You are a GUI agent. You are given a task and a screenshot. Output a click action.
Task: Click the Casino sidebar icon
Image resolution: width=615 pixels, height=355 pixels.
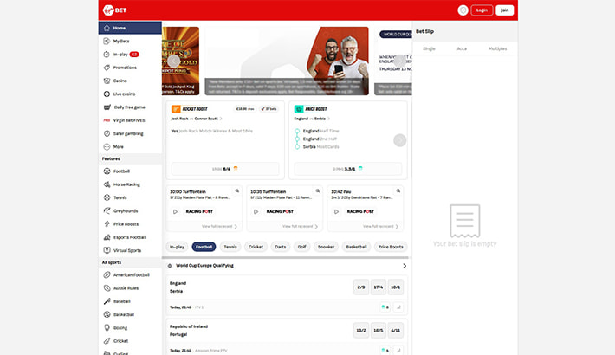[x=107, y=81]
